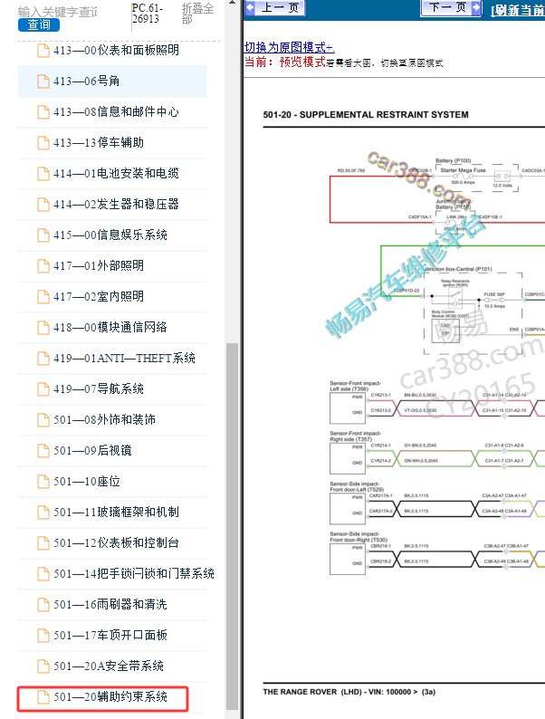
Task: Click document icon beside 501—10座位
Action: tap(43, 482)
